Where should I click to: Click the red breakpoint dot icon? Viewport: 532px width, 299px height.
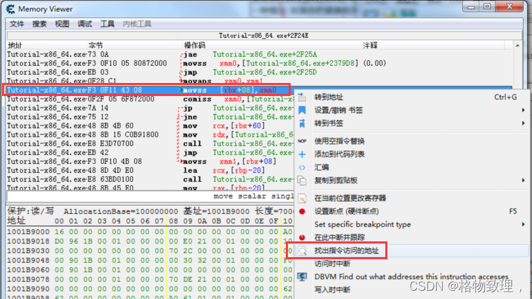coord(302,211)
